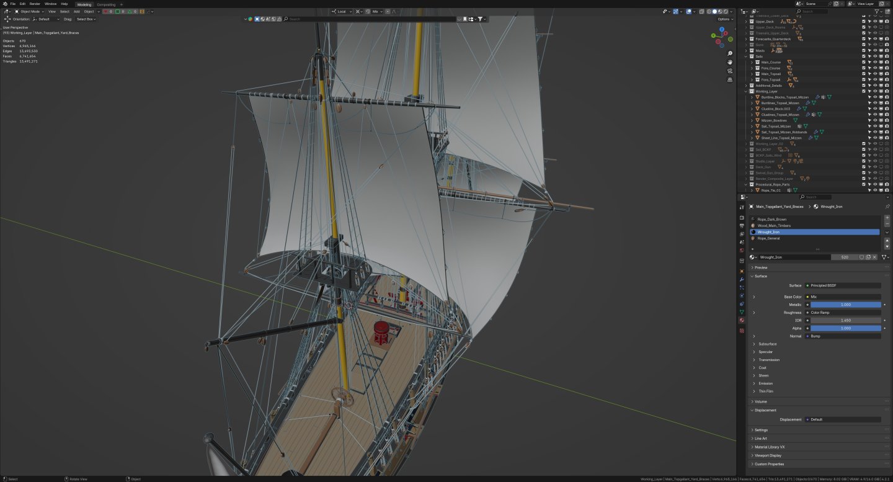
Task: Toggle Sails collection exclude checkbox
Action: pyautogui.click(x=863, y=56)
